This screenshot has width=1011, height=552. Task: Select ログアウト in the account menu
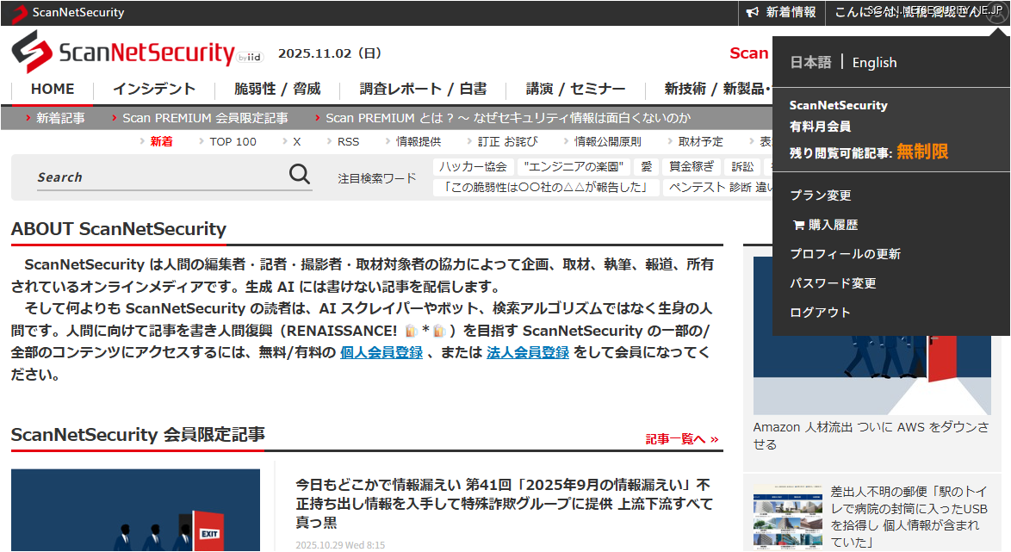(x=820, y=313)
